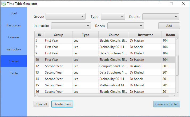Click Generate Table! button
This screenshot has width=190, height=117.
[167, 104]
